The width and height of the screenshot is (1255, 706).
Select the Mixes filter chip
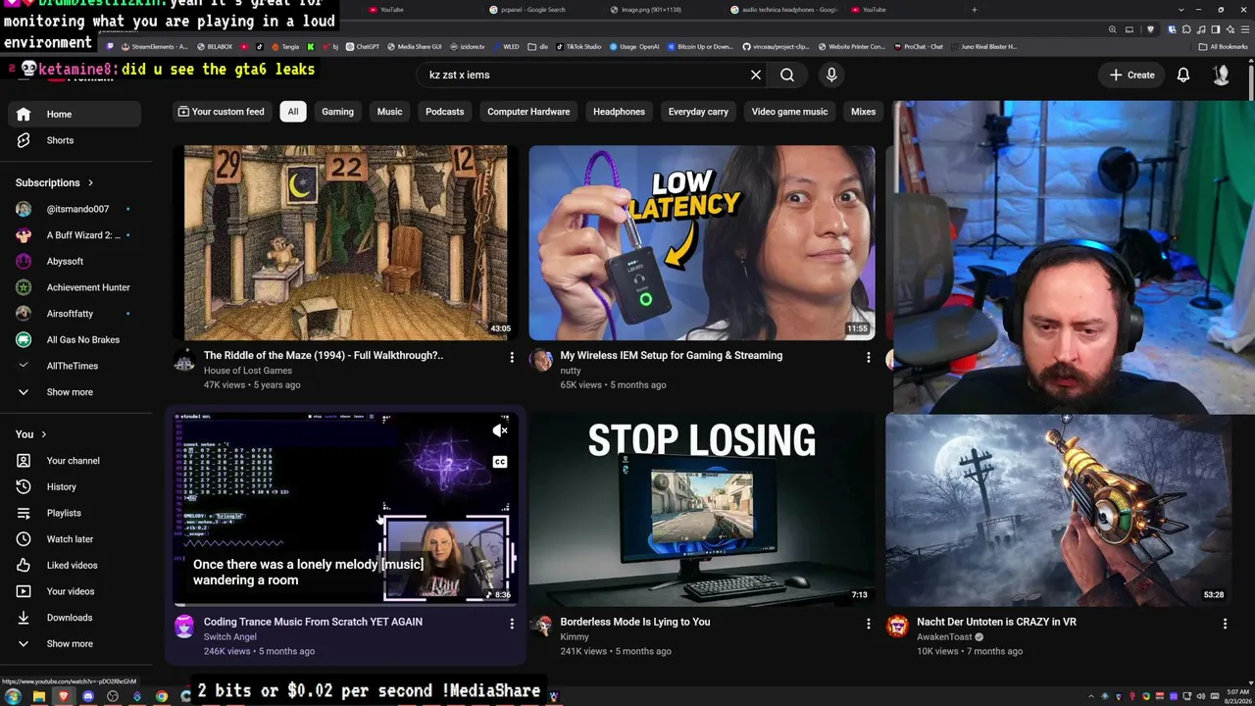pos(863,112)
